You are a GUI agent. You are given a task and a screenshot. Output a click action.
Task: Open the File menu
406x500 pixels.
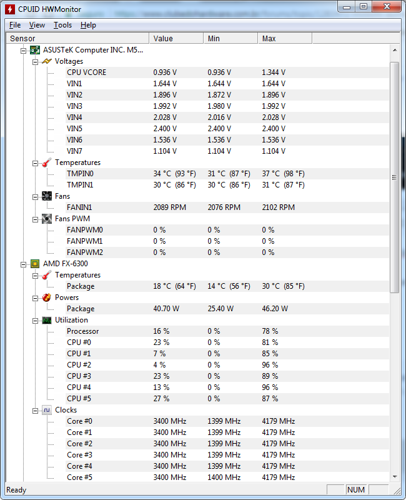coord(15,25)
